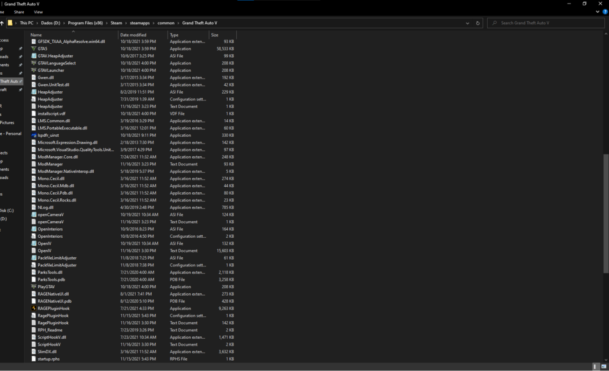Open previous locations dropdown beside the address bar
The image size is (609, 371).
tap(468, 23)
